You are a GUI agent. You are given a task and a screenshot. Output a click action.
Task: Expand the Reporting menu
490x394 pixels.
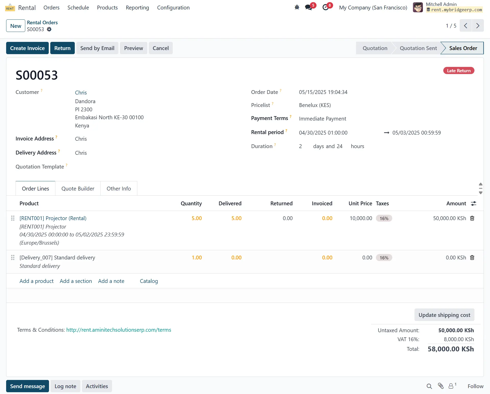137,8
